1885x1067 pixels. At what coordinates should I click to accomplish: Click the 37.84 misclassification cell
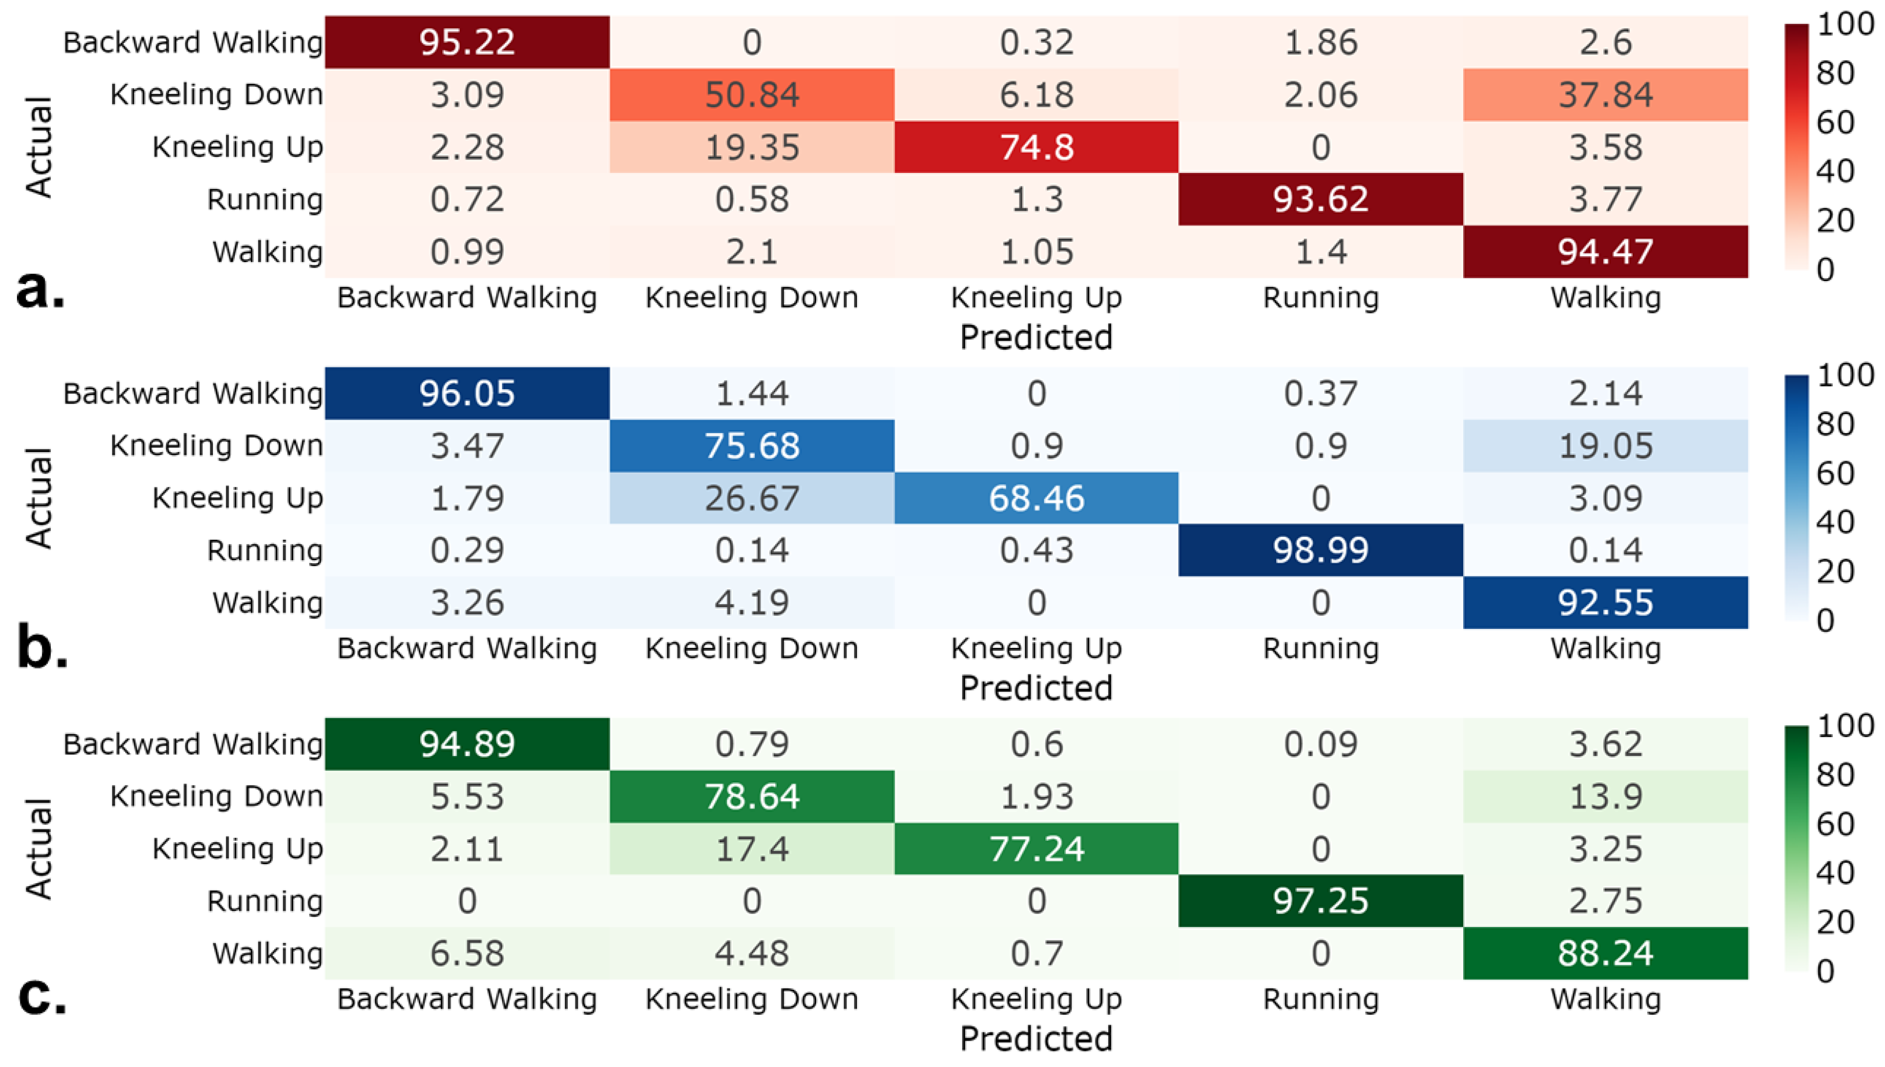pyautogui.click(x=1605, y=95)
